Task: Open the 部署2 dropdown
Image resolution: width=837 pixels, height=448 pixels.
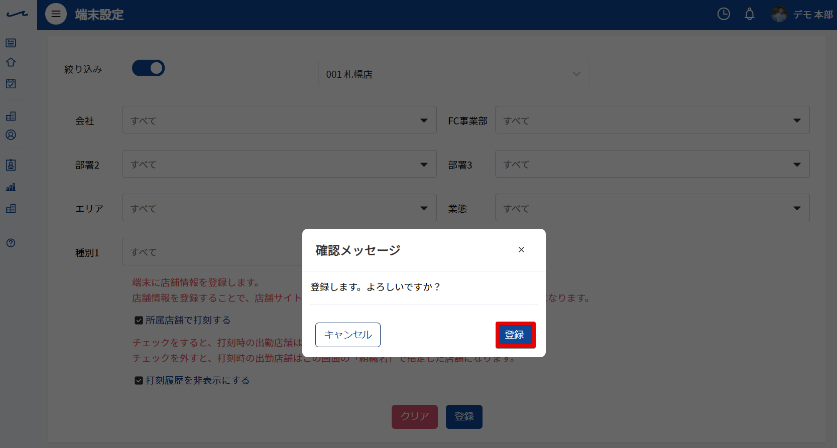Action: pyautogui.click(x=279, y=164)
